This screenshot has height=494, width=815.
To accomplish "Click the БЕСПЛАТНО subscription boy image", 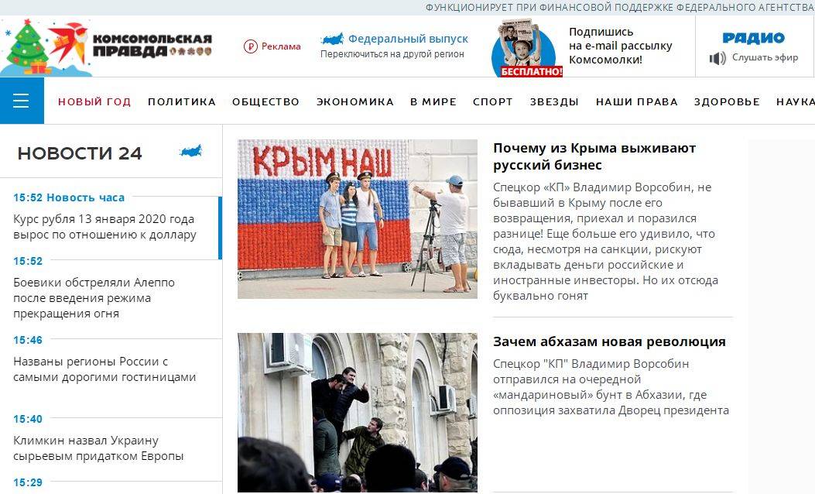I will click(x=526, y=48).
